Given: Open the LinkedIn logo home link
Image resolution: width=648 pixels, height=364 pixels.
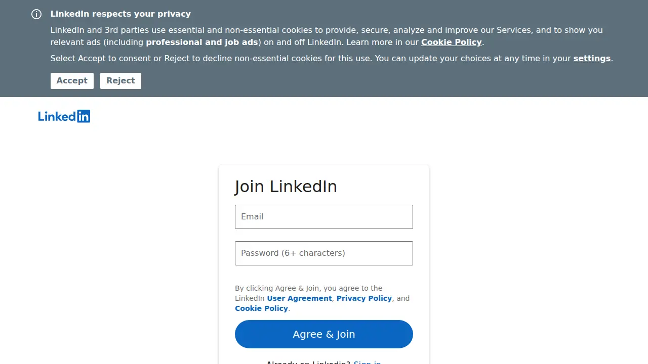Looking at the screenshot, I should point(64,116).
